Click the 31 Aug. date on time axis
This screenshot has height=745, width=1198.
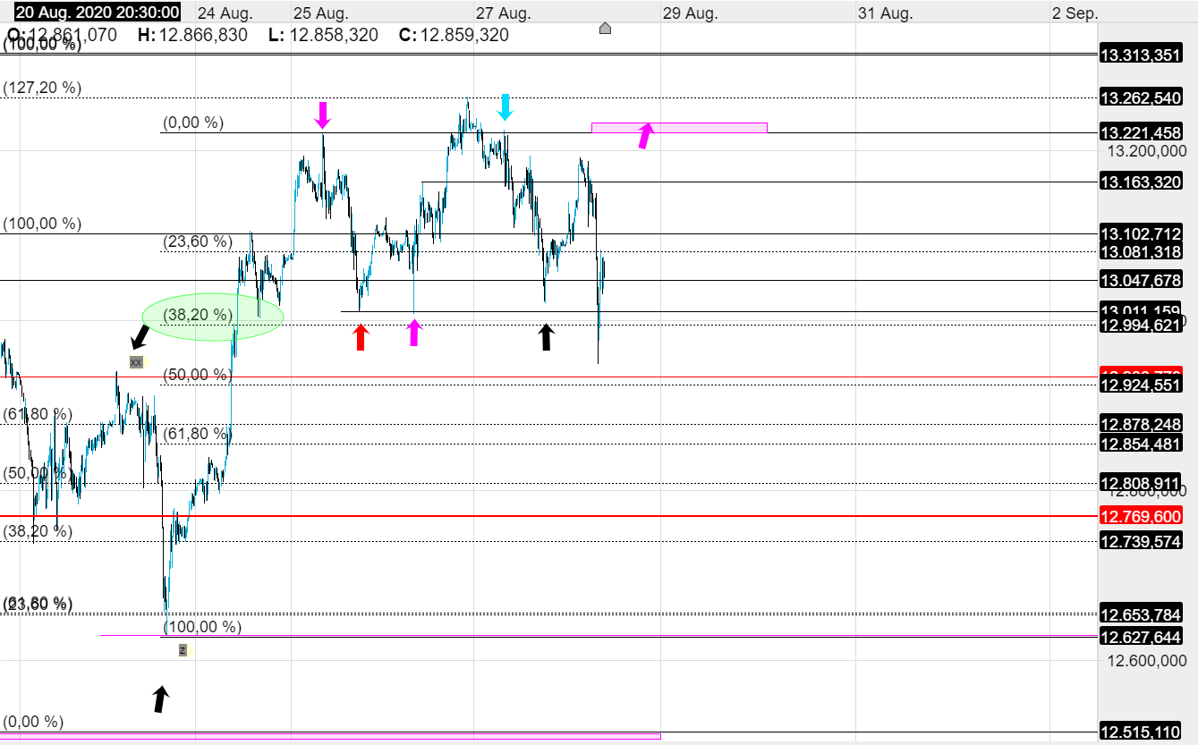885,13
